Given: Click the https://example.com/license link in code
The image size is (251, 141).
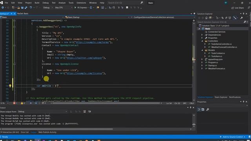Looking at the screenshot, I should (x=84, y=73).
